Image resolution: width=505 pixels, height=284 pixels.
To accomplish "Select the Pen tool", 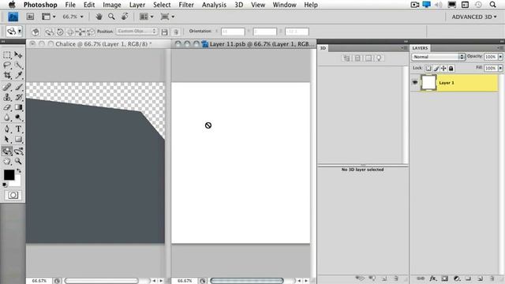I will pos(7,129).
